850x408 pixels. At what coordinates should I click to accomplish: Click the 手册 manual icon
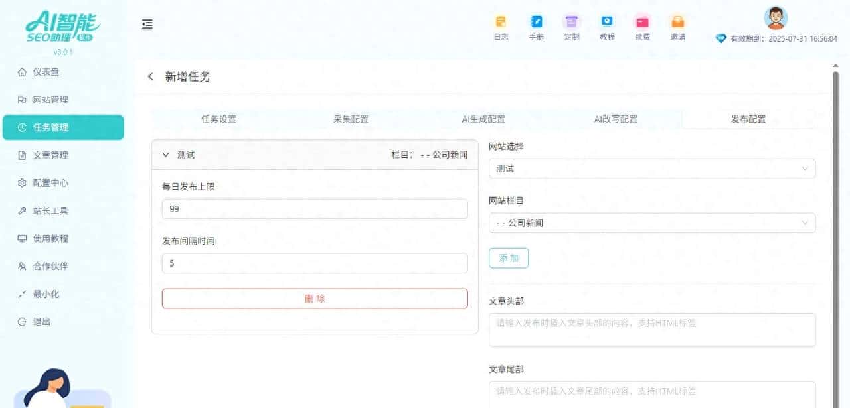pyautogui.click(x=536, y=27)
